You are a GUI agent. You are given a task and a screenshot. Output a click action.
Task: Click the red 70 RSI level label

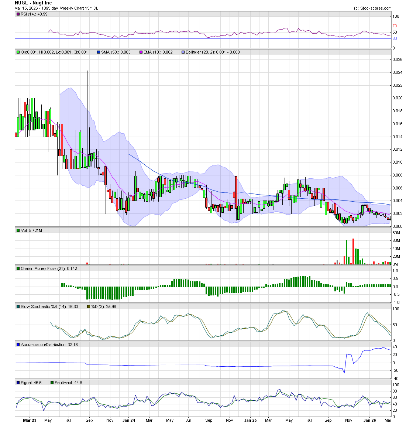click(395, 26)
